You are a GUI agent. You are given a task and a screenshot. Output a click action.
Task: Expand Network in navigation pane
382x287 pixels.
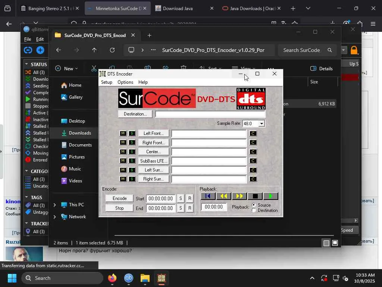point(55,217)
